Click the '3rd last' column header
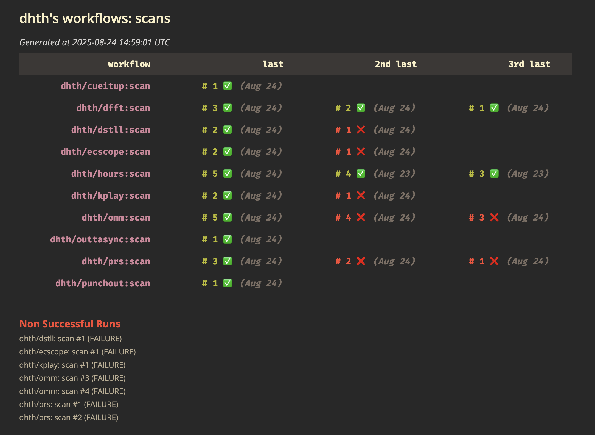The image size is (595, 435). [x=529, y=64]
